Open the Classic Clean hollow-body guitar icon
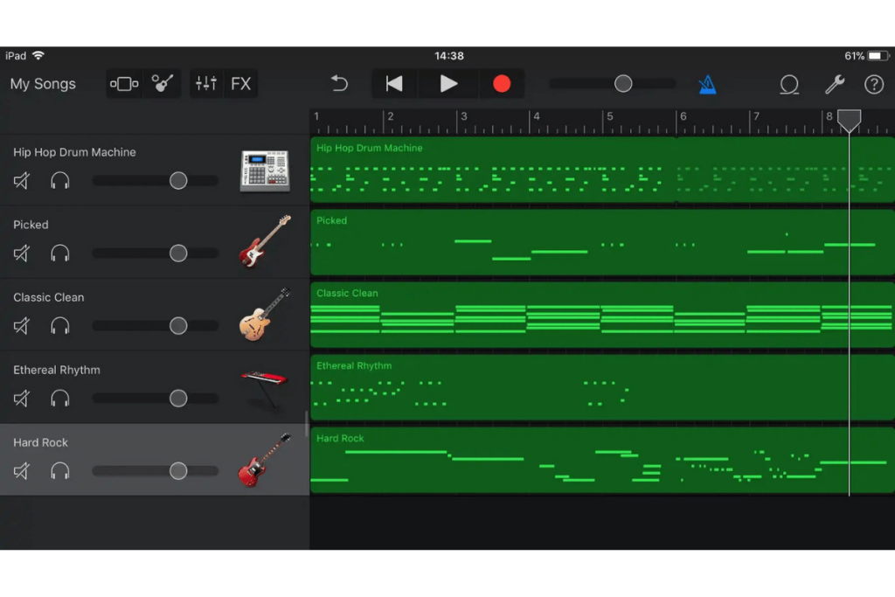Image resolution: width=895 pixels, height=597 pixels. click(265, 315)
